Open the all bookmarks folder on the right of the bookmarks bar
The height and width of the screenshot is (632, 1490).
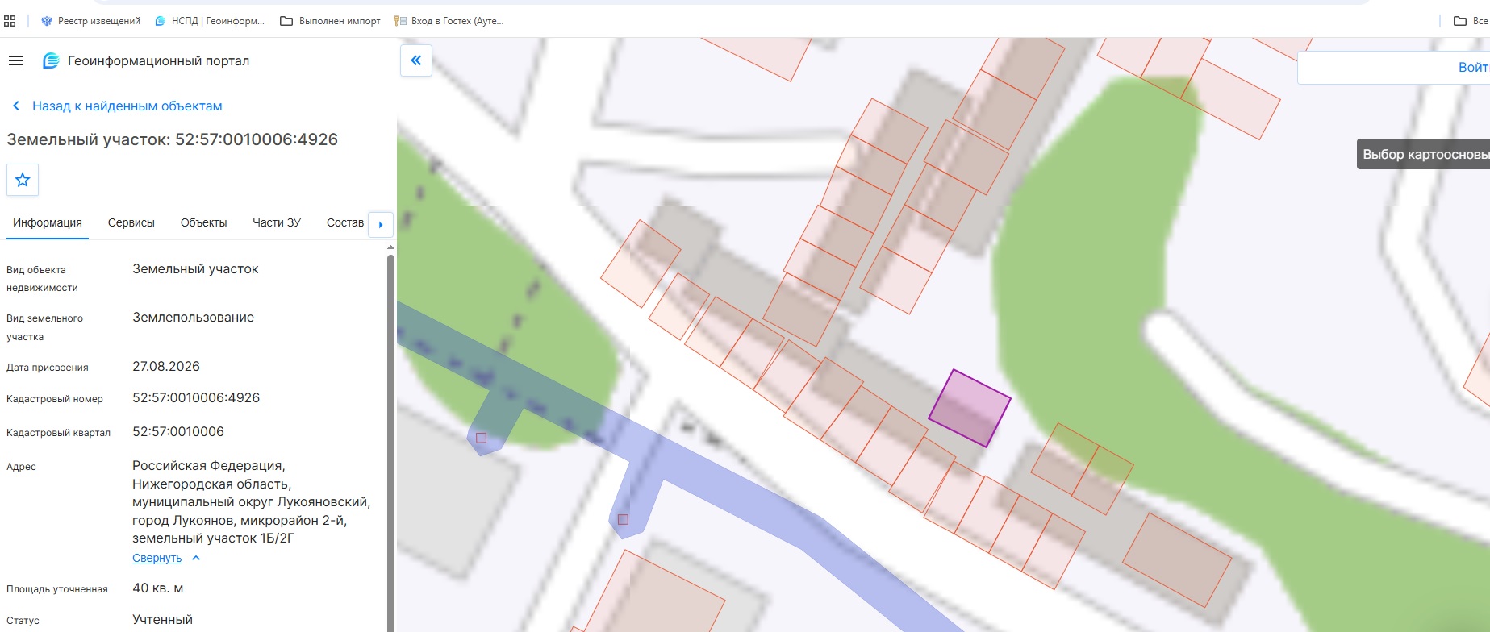click(x=1470, y=21)
